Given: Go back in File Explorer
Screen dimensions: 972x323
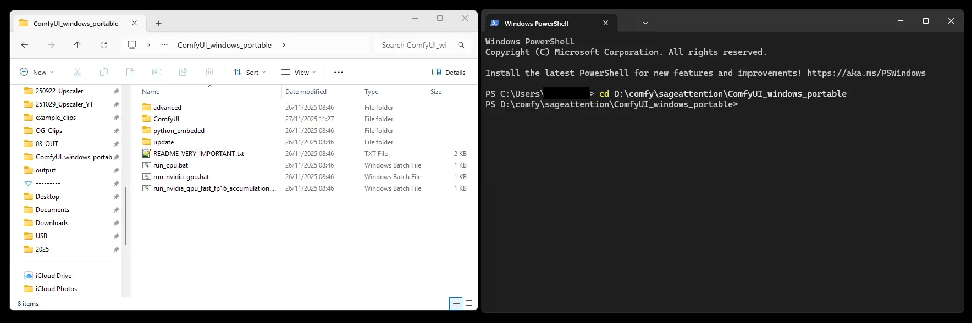Looking at the screenshot, I should (25, 45).
